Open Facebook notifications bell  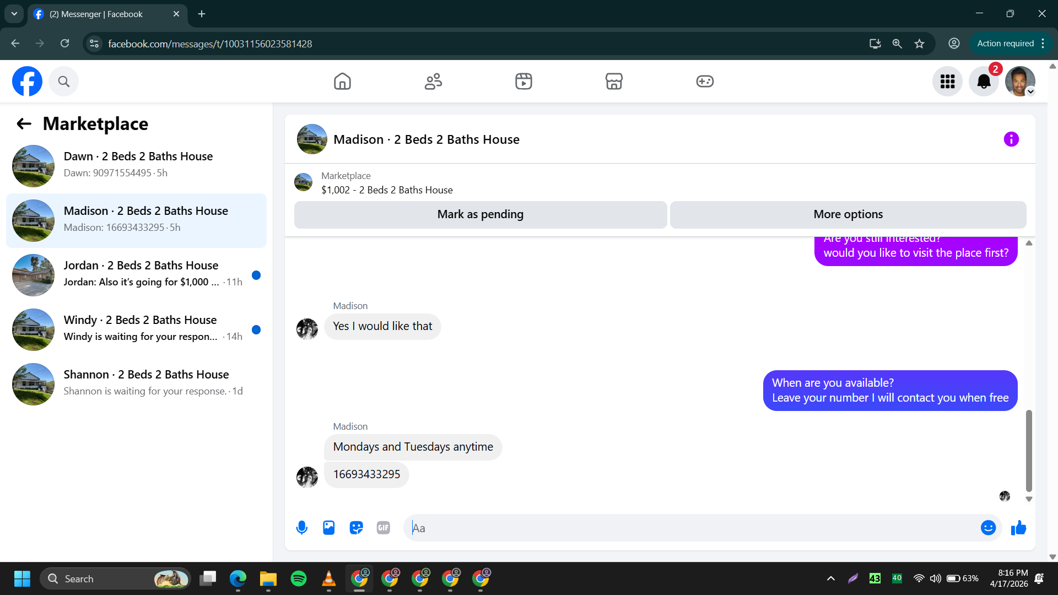[984, 82]
